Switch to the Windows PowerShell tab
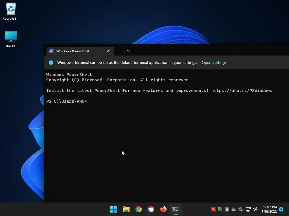Viewport: 289px width, 216px height. (80, 51)
